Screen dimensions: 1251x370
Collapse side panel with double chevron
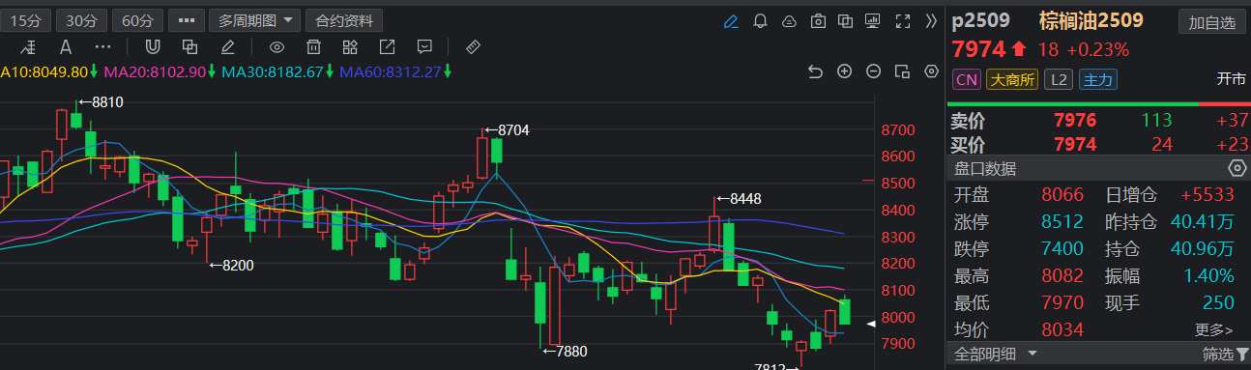[x=931, y=20]
